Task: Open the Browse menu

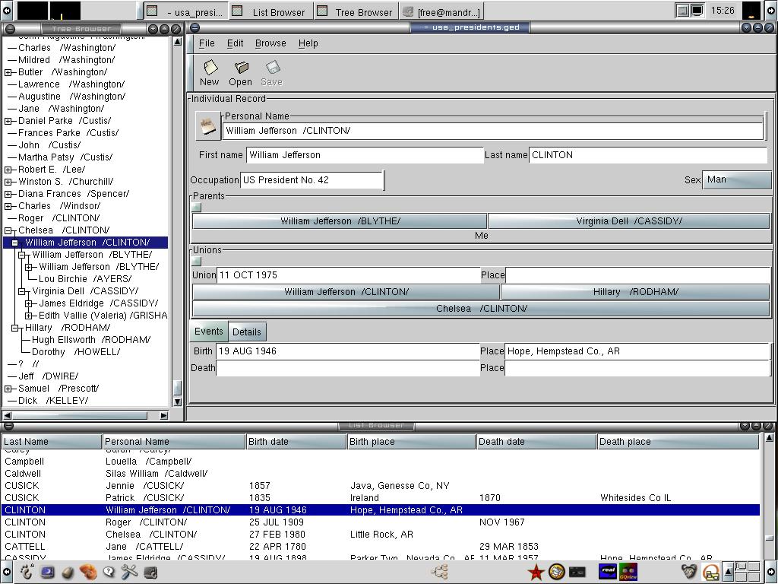Action: point(270,43)
